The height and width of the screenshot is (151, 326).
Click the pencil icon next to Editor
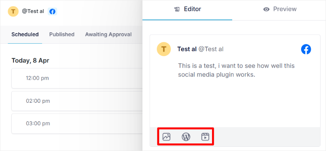click(177, 9)
